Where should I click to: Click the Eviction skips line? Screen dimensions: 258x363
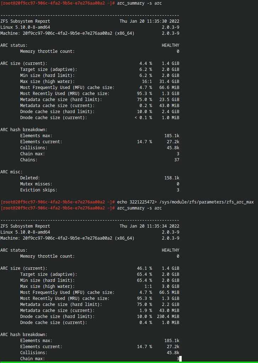(x=100, y=190)
